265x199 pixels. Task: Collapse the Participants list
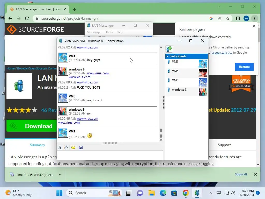167,56
